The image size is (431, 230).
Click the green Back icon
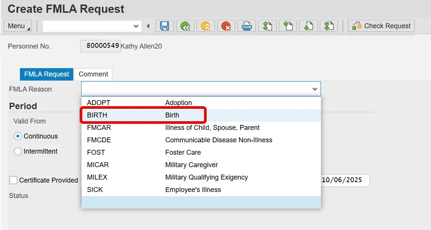[185, 26]
